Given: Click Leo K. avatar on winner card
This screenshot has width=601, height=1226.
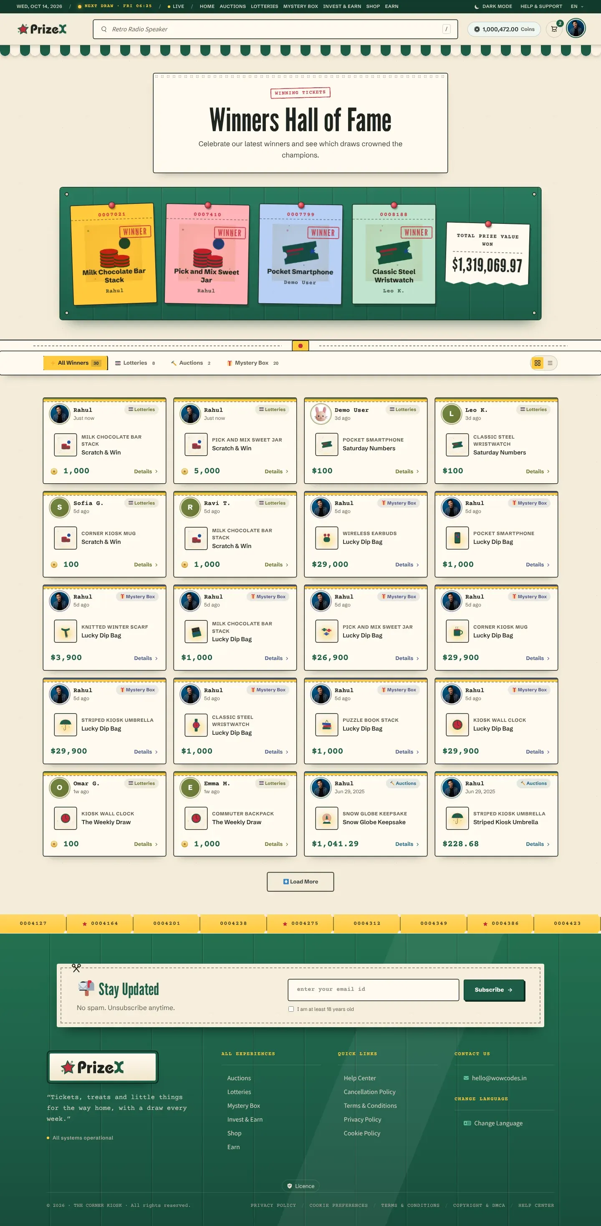Looking at the screenshot, I should [x=451, y=414].
